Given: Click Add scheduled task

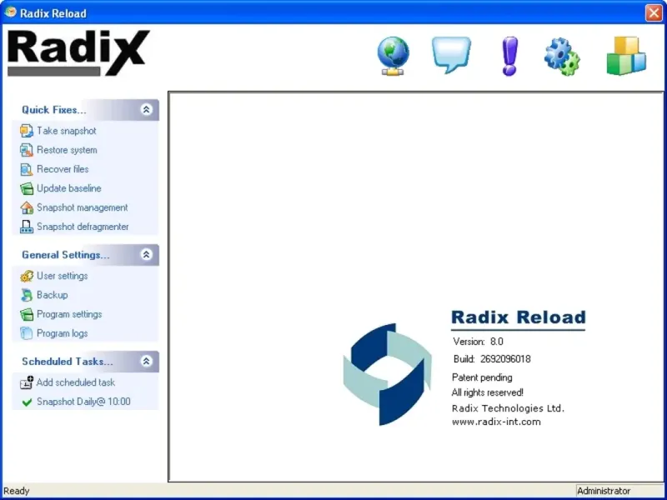Looking at the screenshot, I should [x=75, y=382].
